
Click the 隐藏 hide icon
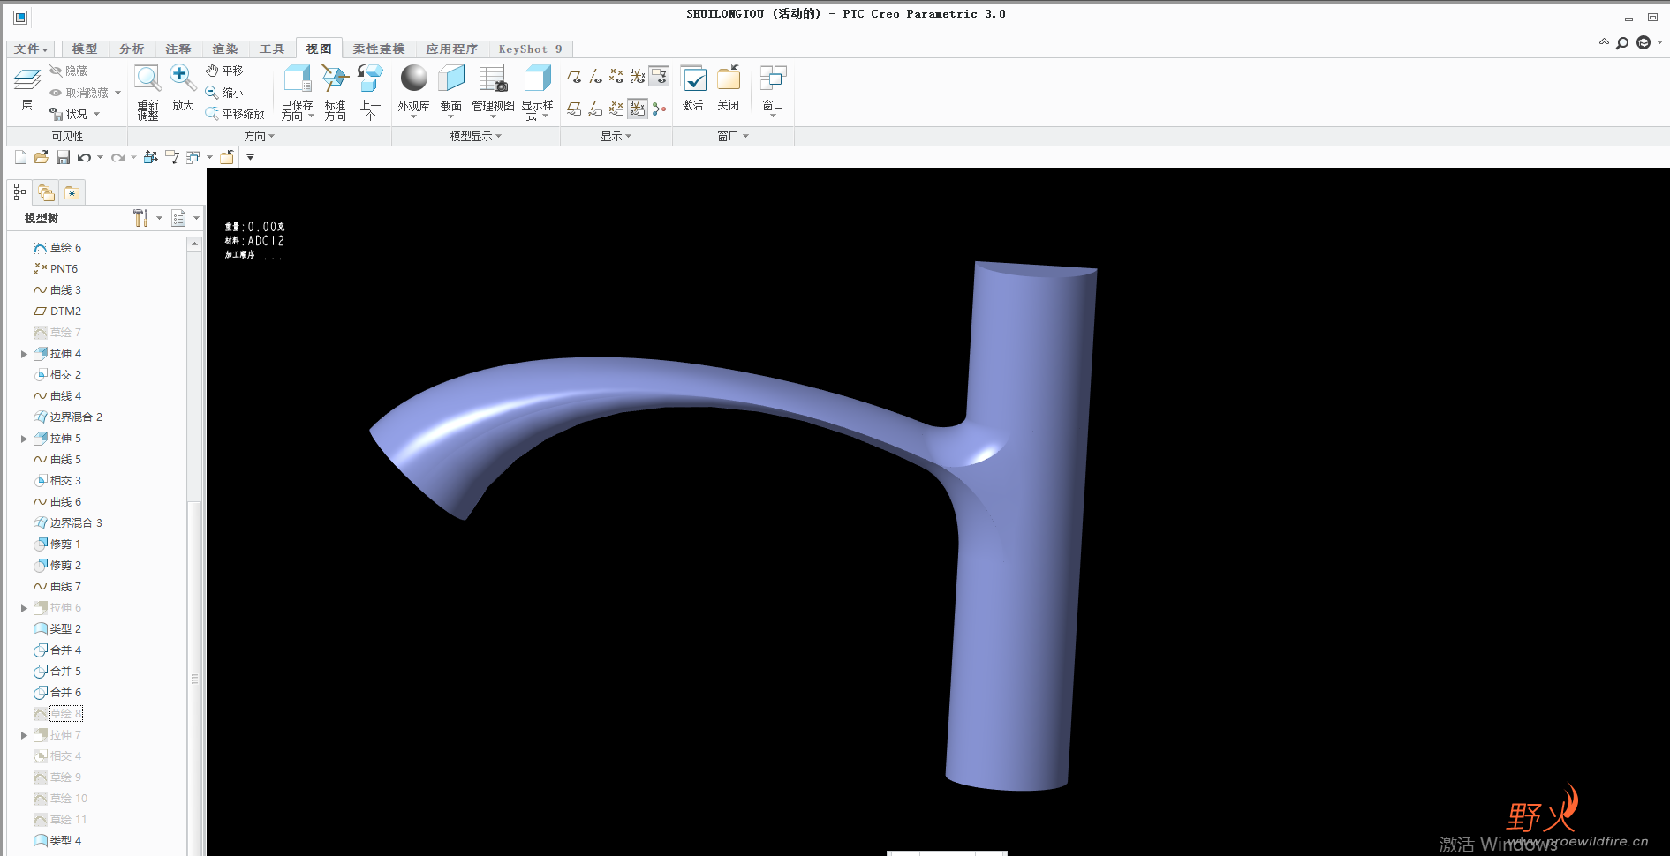tap(57, 71)
